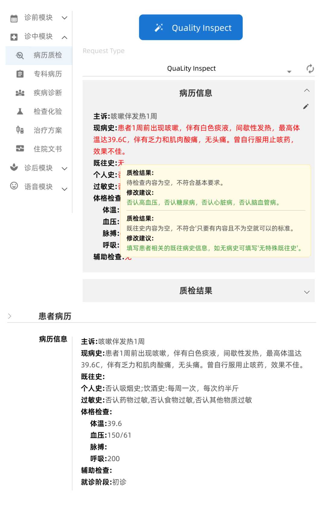Click the red 现病史 text in 病历信息 panel

coord(197,140)
